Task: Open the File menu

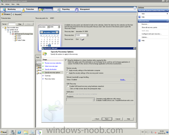Action: tap(2, 4)
